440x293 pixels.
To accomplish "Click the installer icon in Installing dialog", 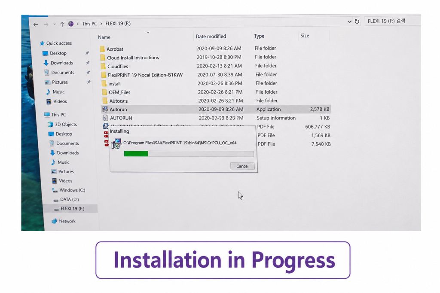I will [116, 143].
